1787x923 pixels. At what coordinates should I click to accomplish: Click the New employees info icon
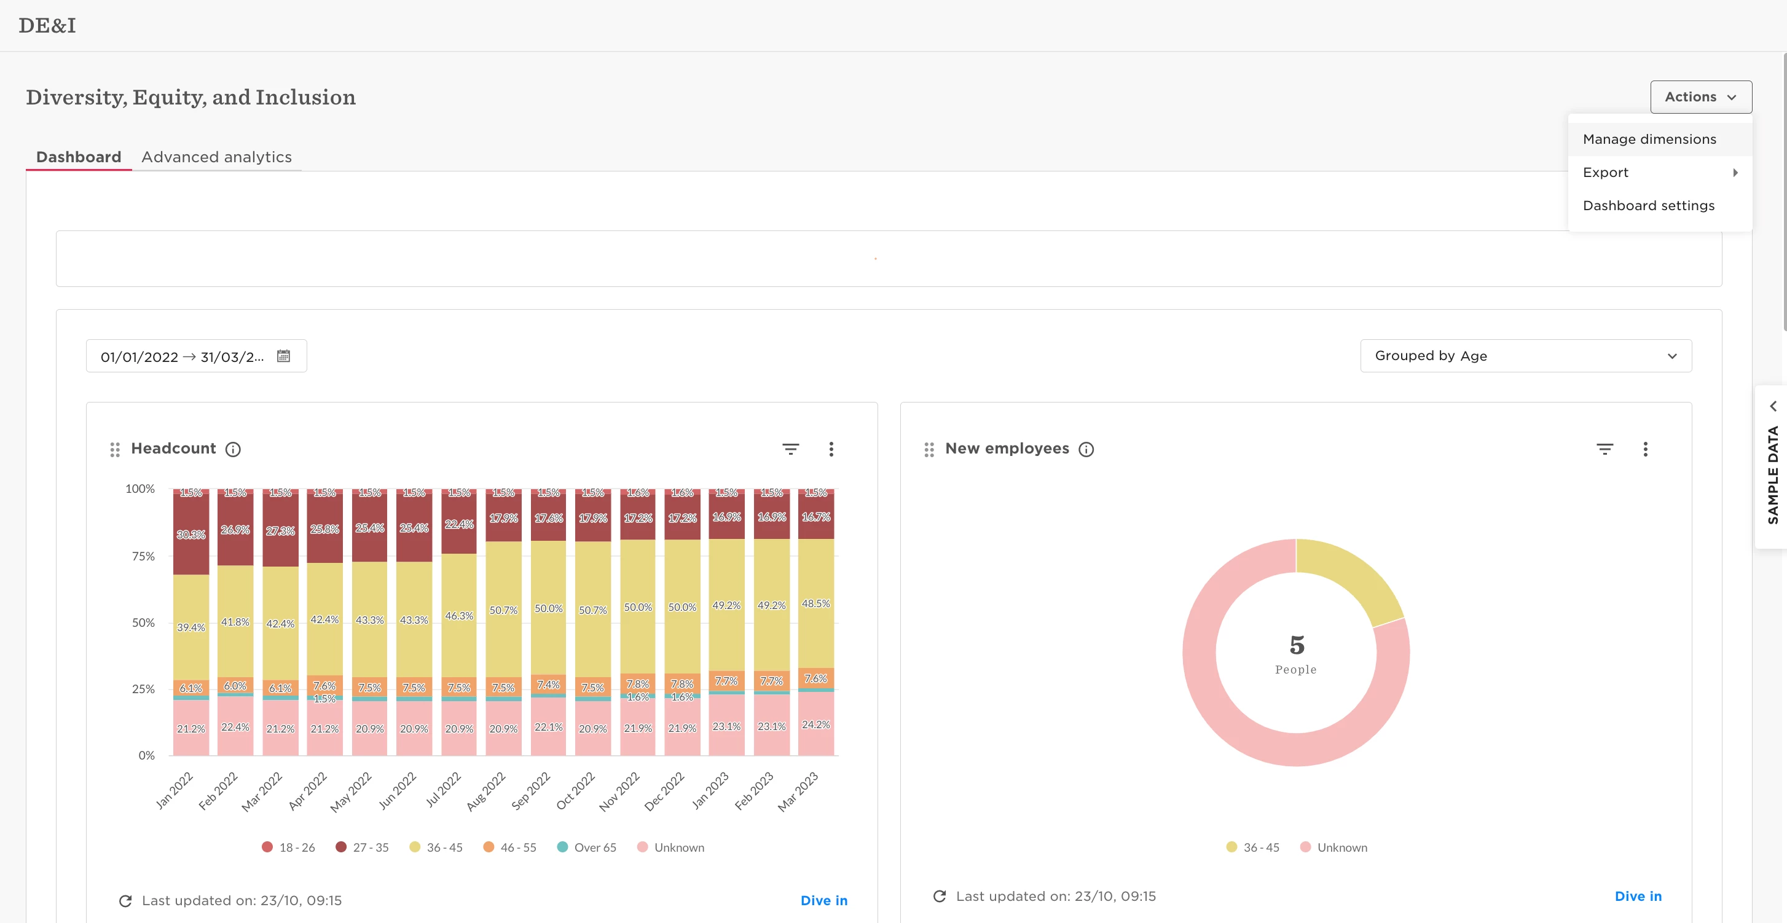click(x=1086, y=449)
